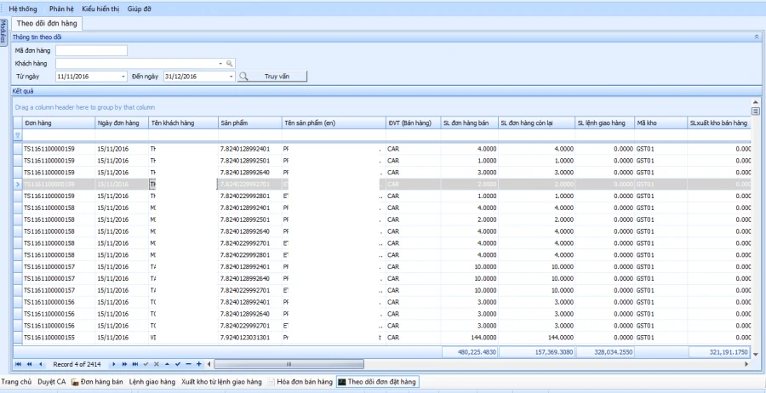Go to Trang chủ tab
The height and width of the screenshot is (393, 766).
click(x=16, y=382)
